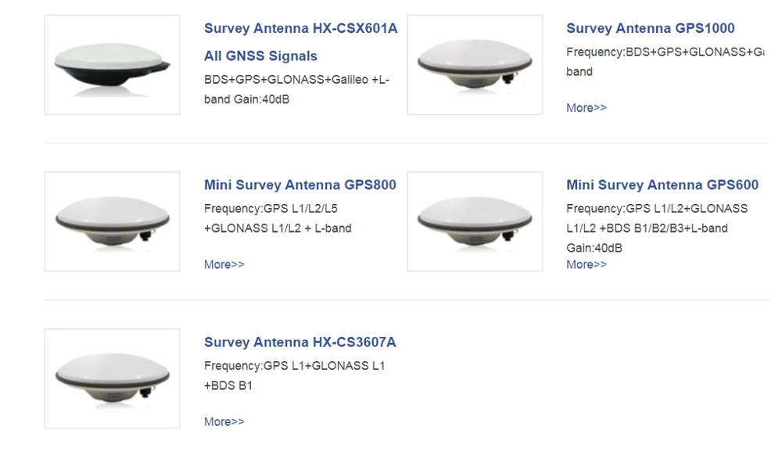Click the Survey Antenna HX-CSX601A product image
The width and height of the screenshot is (782, 458).
[112, 65]
